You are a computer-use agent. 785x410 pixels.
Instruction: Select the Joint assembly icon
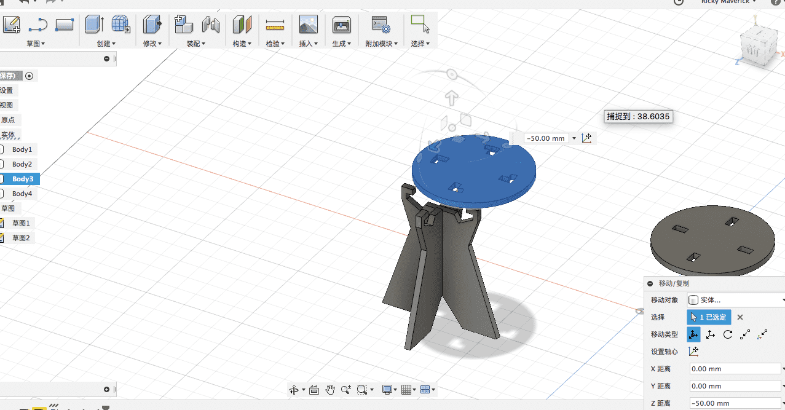tap(211, 25)
